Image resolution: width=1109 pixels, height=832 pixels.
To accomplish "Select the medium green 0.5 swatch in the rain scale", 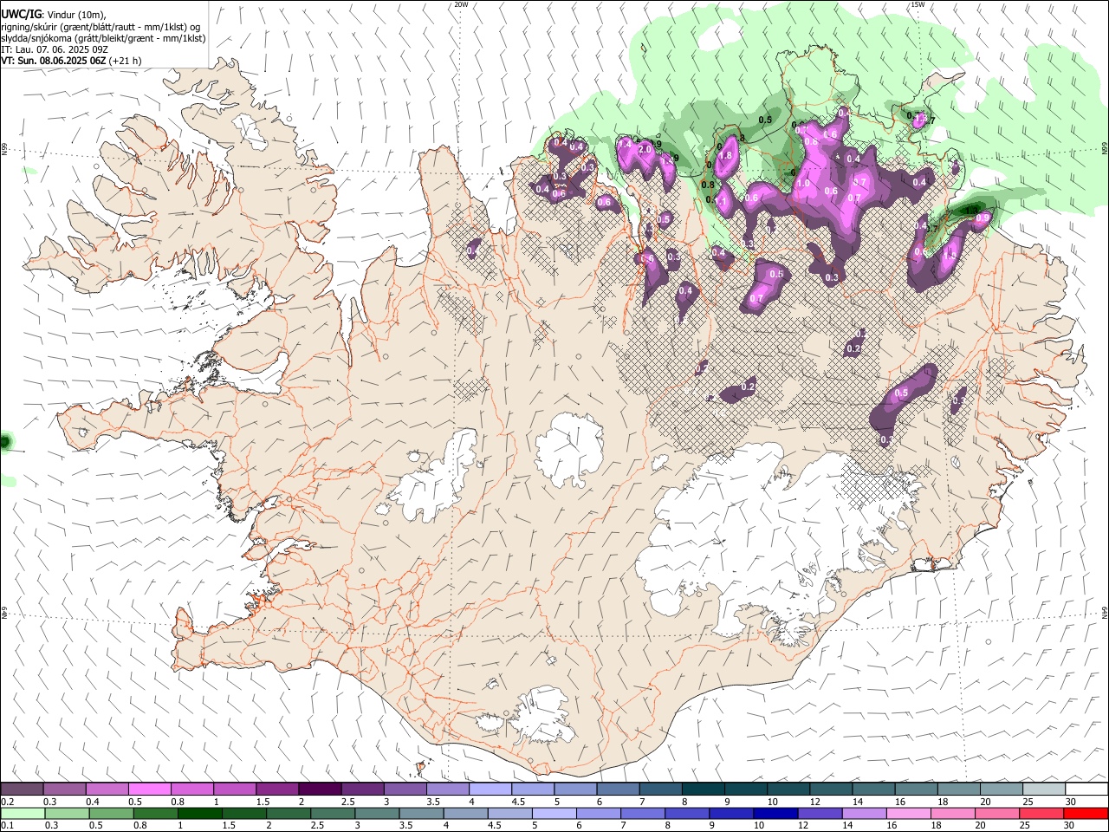I will point(111,814).
